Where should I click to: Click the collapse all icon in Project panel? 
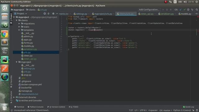click(49, 14)
